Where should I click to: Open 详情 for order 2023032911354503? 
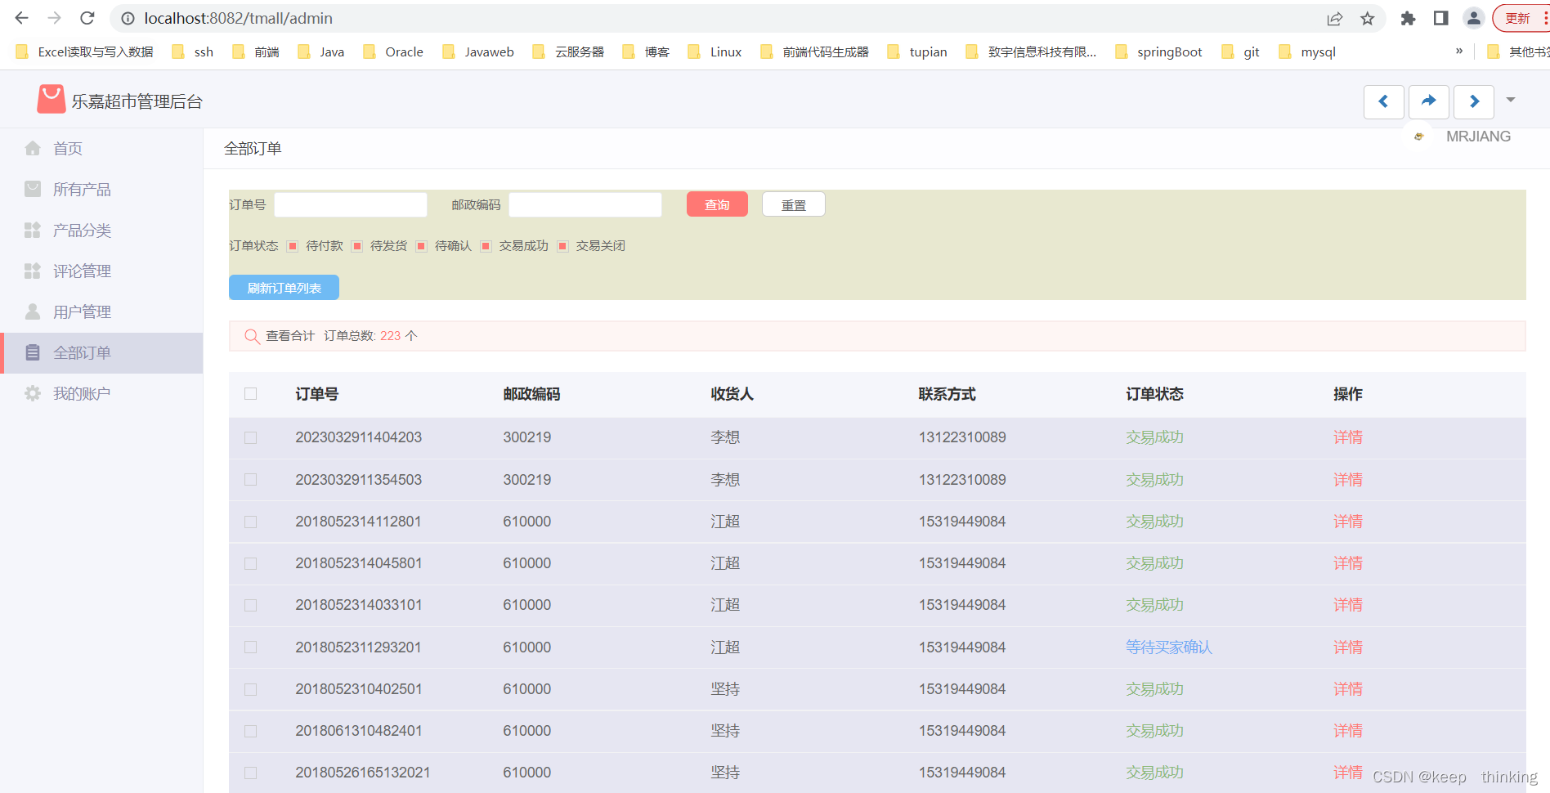tap(1348, 480)
